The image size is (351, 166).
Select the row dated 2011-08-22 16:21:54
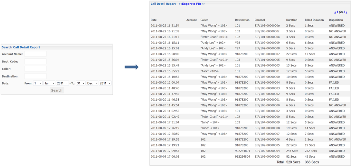(x=250, y=26)
